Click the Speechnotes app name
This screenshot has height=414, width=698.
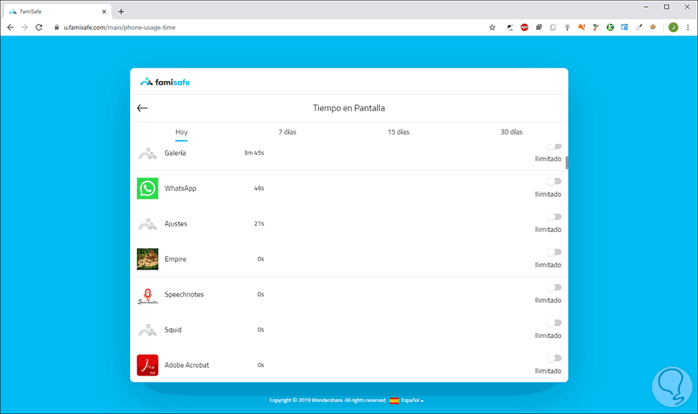pyautogui.click(x=184, y=294)
